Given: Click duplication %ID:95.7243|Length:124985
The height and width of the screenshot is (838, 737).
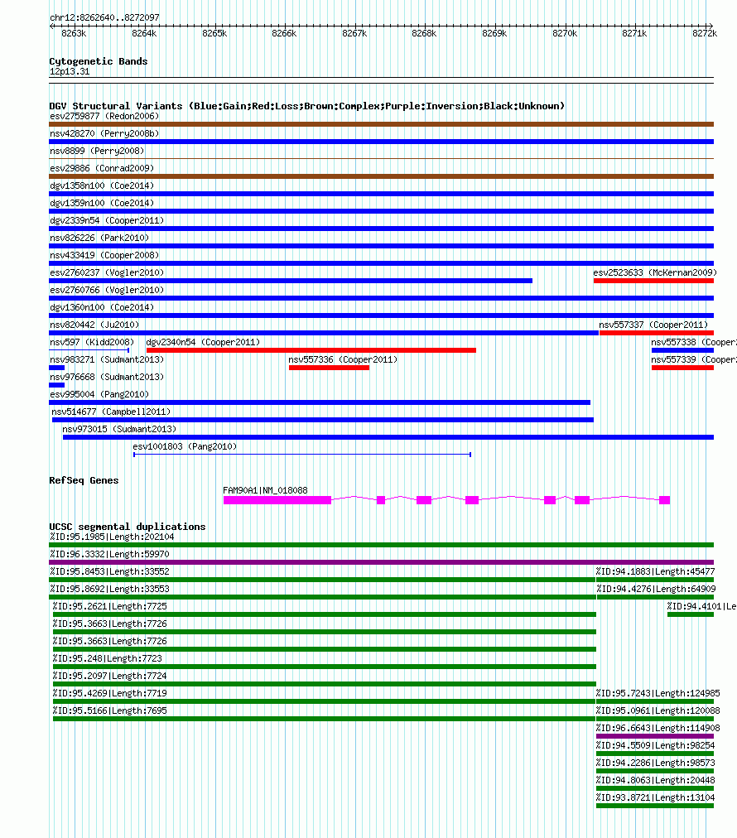Looking at the screenshot, I should (x=658, y=693).
